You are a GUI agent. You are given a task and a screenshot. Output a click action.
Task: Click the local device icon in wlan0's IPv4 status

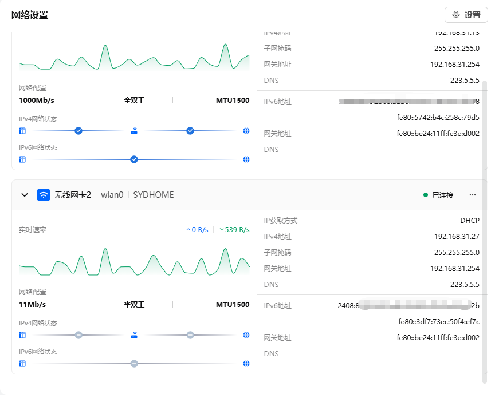(x=22, y=335)
